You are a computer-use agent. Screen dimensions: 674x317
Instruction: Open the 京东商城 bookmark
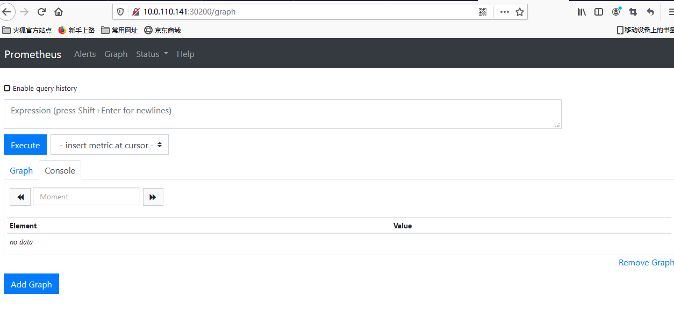click(x=162, y=30)
